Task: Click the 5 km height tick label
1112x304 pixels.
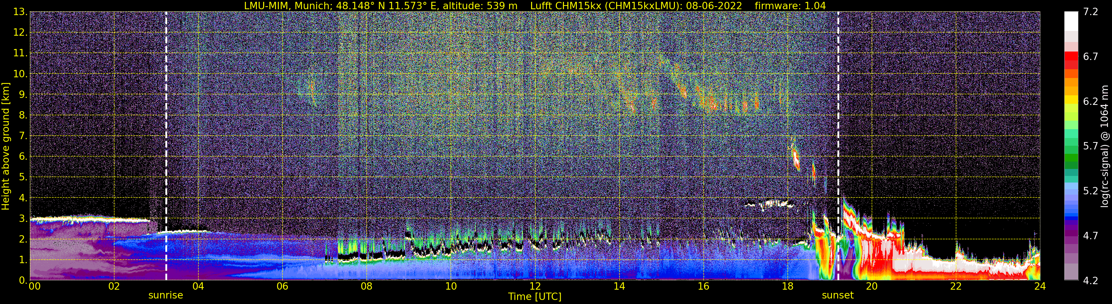Action: coord(23,177)
